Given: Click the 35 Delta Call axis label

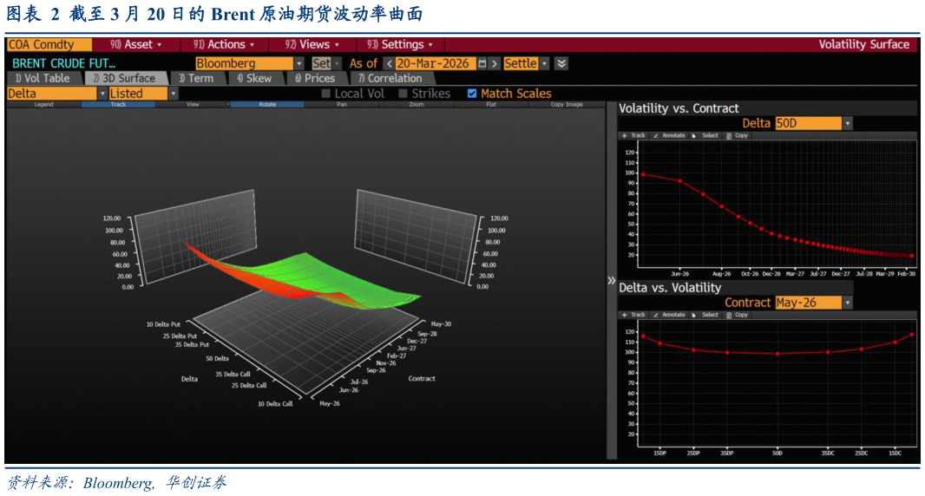Looking at the screenshot, I should click(233, 374).
